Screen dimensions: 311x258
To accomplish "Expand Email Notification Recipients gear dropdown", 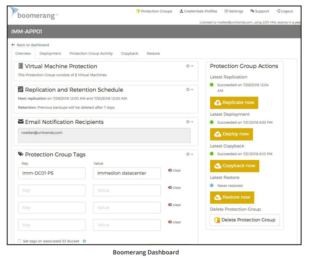I will point(189,122).
